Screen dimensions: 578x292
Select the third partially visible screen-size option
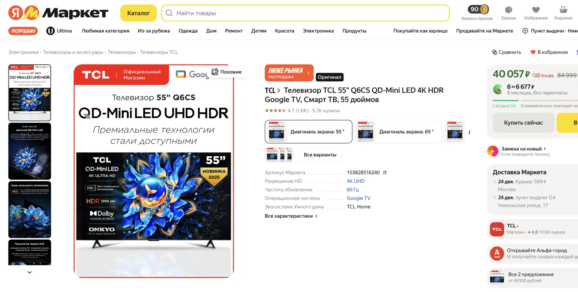pos(457,132)
